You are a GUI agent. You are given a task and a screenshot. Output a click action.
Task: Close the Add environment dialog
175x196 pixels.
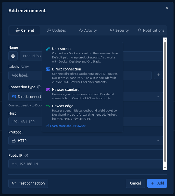[x=167, y=8]
